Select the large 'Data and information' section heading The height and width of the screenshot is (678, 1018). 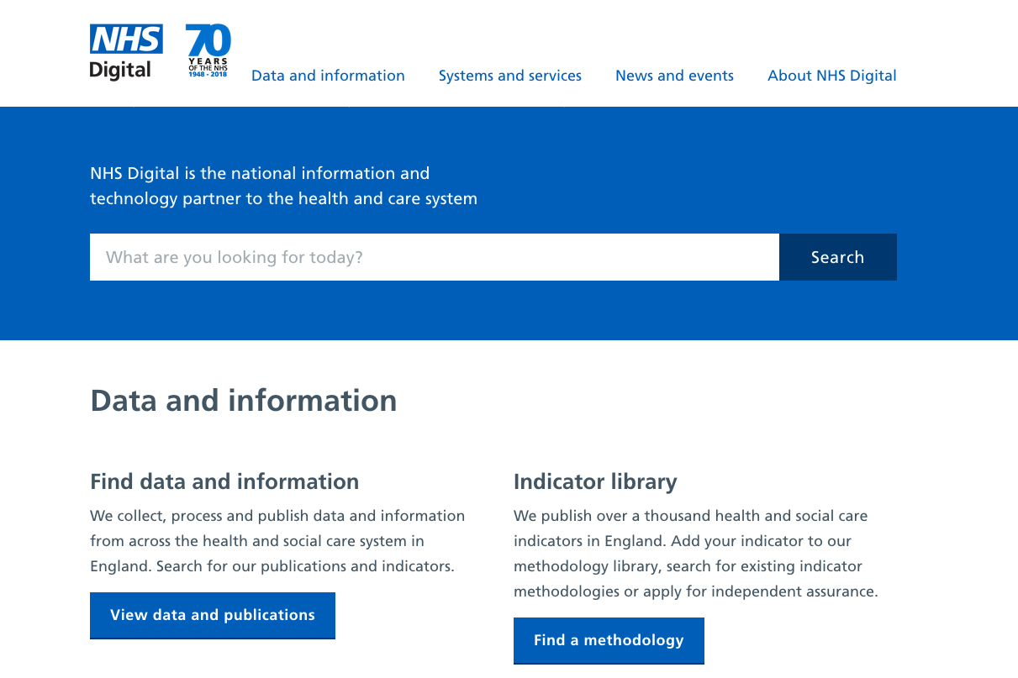(x=243, y=401)
